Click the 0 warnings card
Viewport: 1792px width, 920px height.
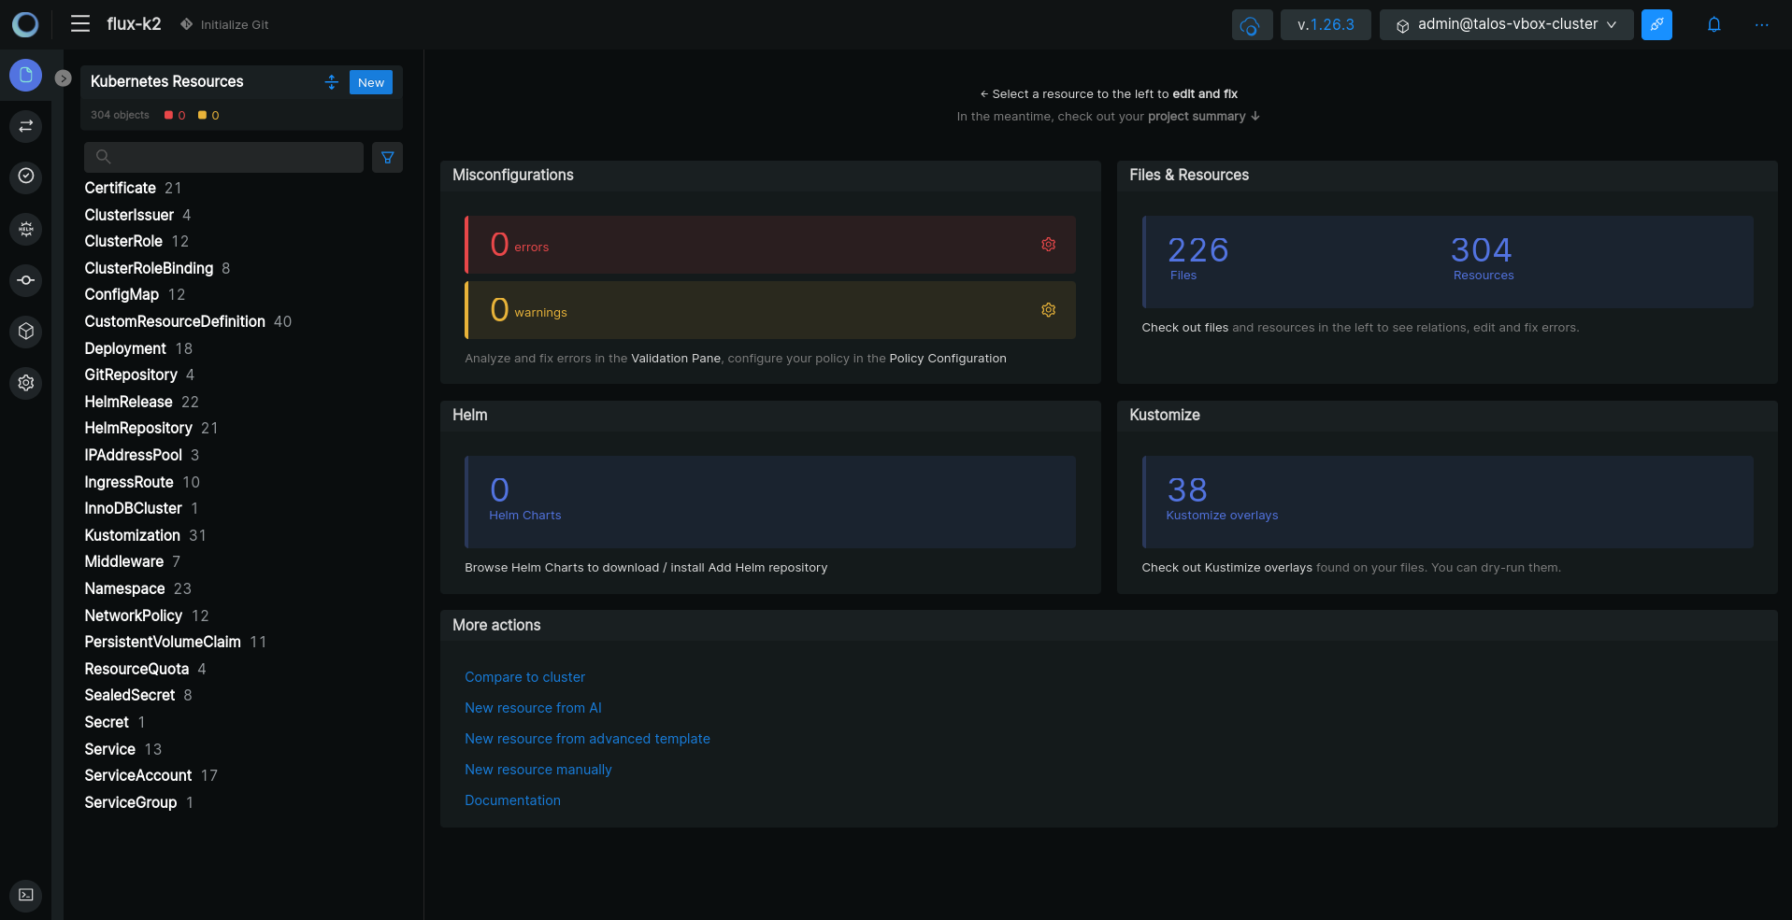pos(770,310)
